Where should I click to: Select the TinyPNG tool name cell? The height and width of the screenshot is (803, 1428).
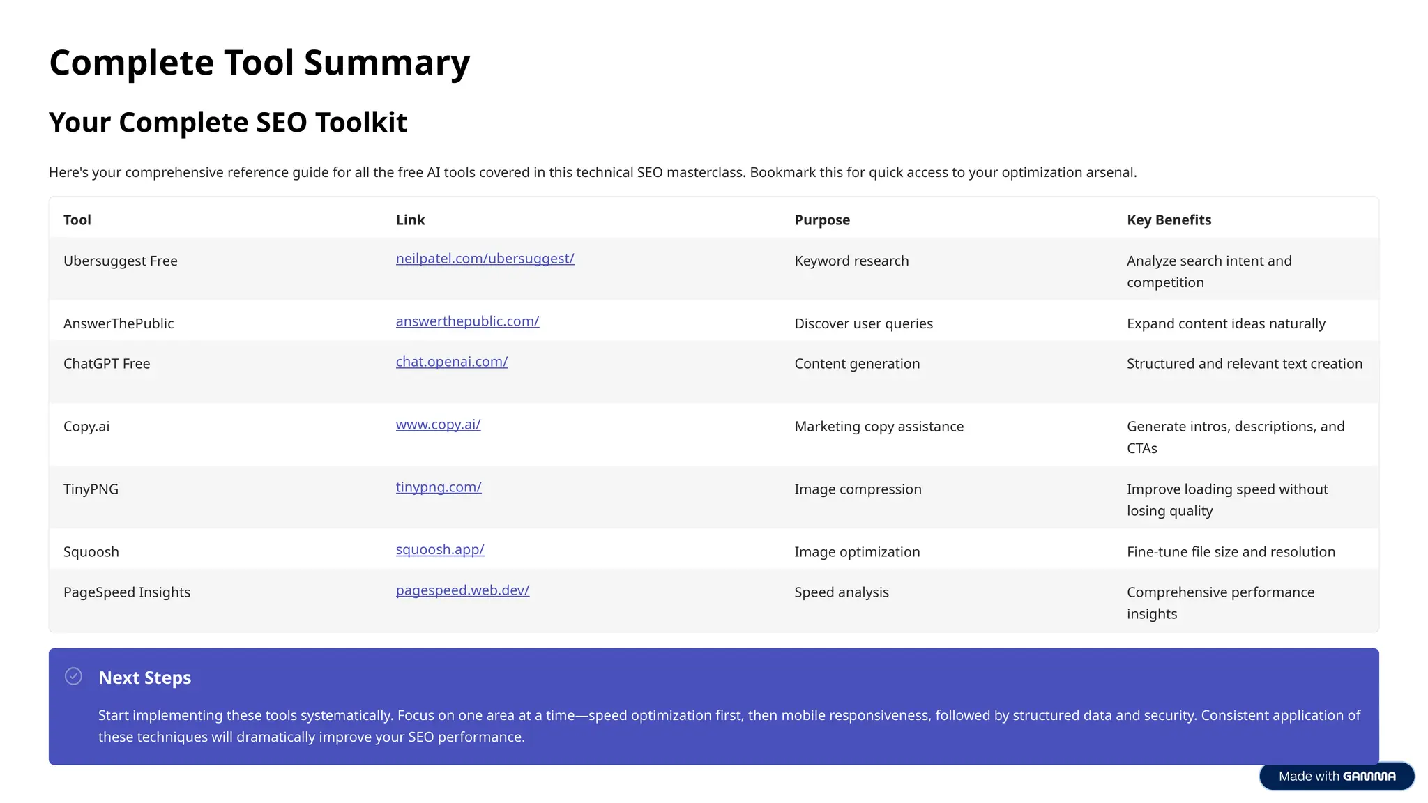pyautogui.click(x=91, y=489)
